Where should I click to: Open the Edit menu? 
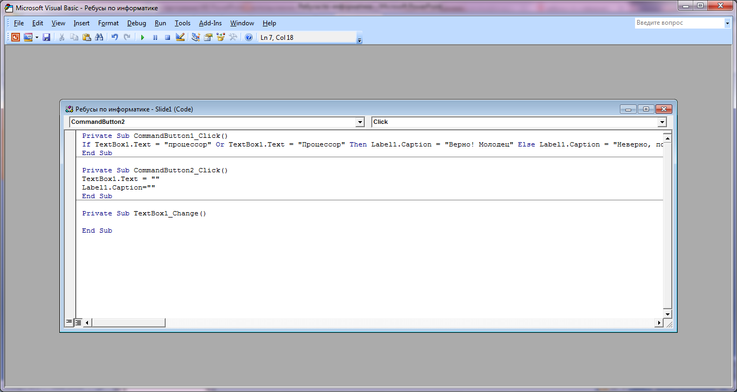click(38, 23)
